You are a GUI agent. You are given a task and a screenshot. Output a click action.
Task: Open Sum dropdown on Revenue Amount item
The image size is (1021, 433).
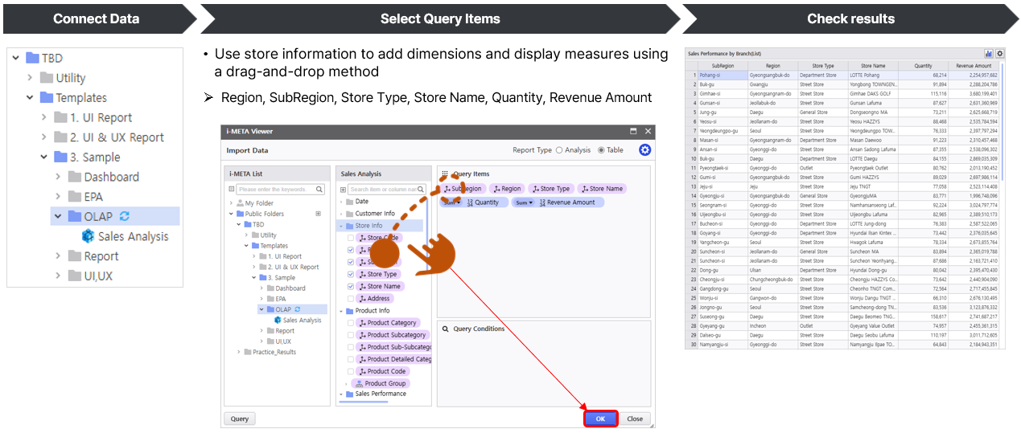pos(523,202)
